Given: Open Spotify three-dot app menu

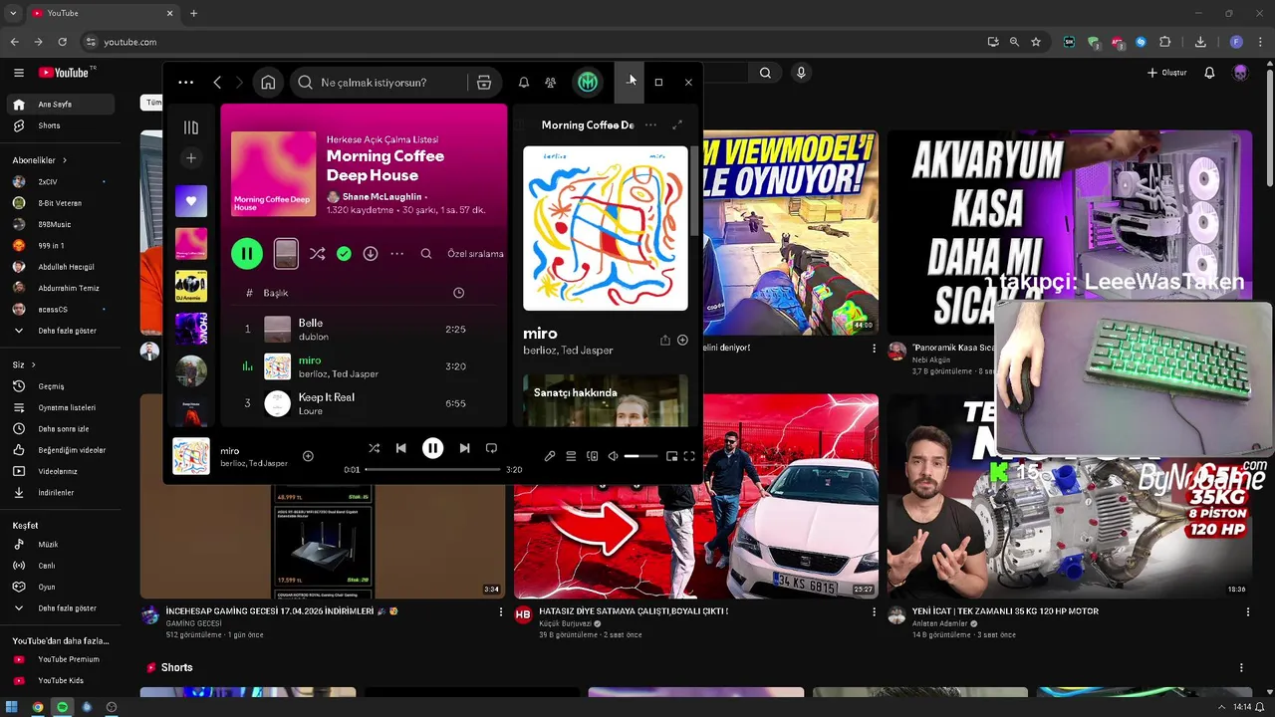Looking at the screenshot, I should (185, 83).
